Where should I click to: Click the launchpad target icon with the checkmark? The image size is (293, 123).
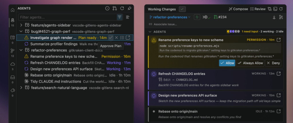tap(207, 17)
